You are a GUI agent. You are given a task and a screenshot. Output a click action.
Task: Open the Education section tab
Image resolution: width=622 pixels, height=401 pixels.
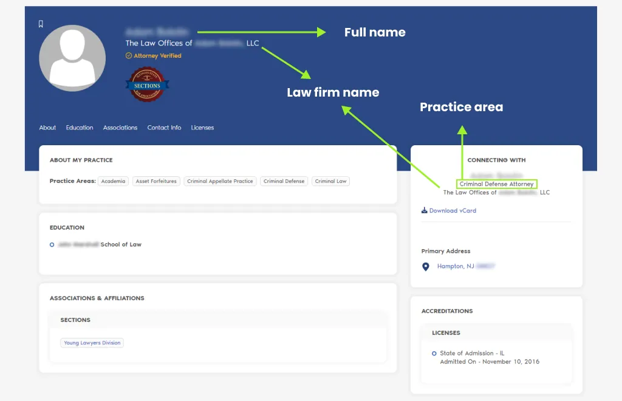coord(79,128)
